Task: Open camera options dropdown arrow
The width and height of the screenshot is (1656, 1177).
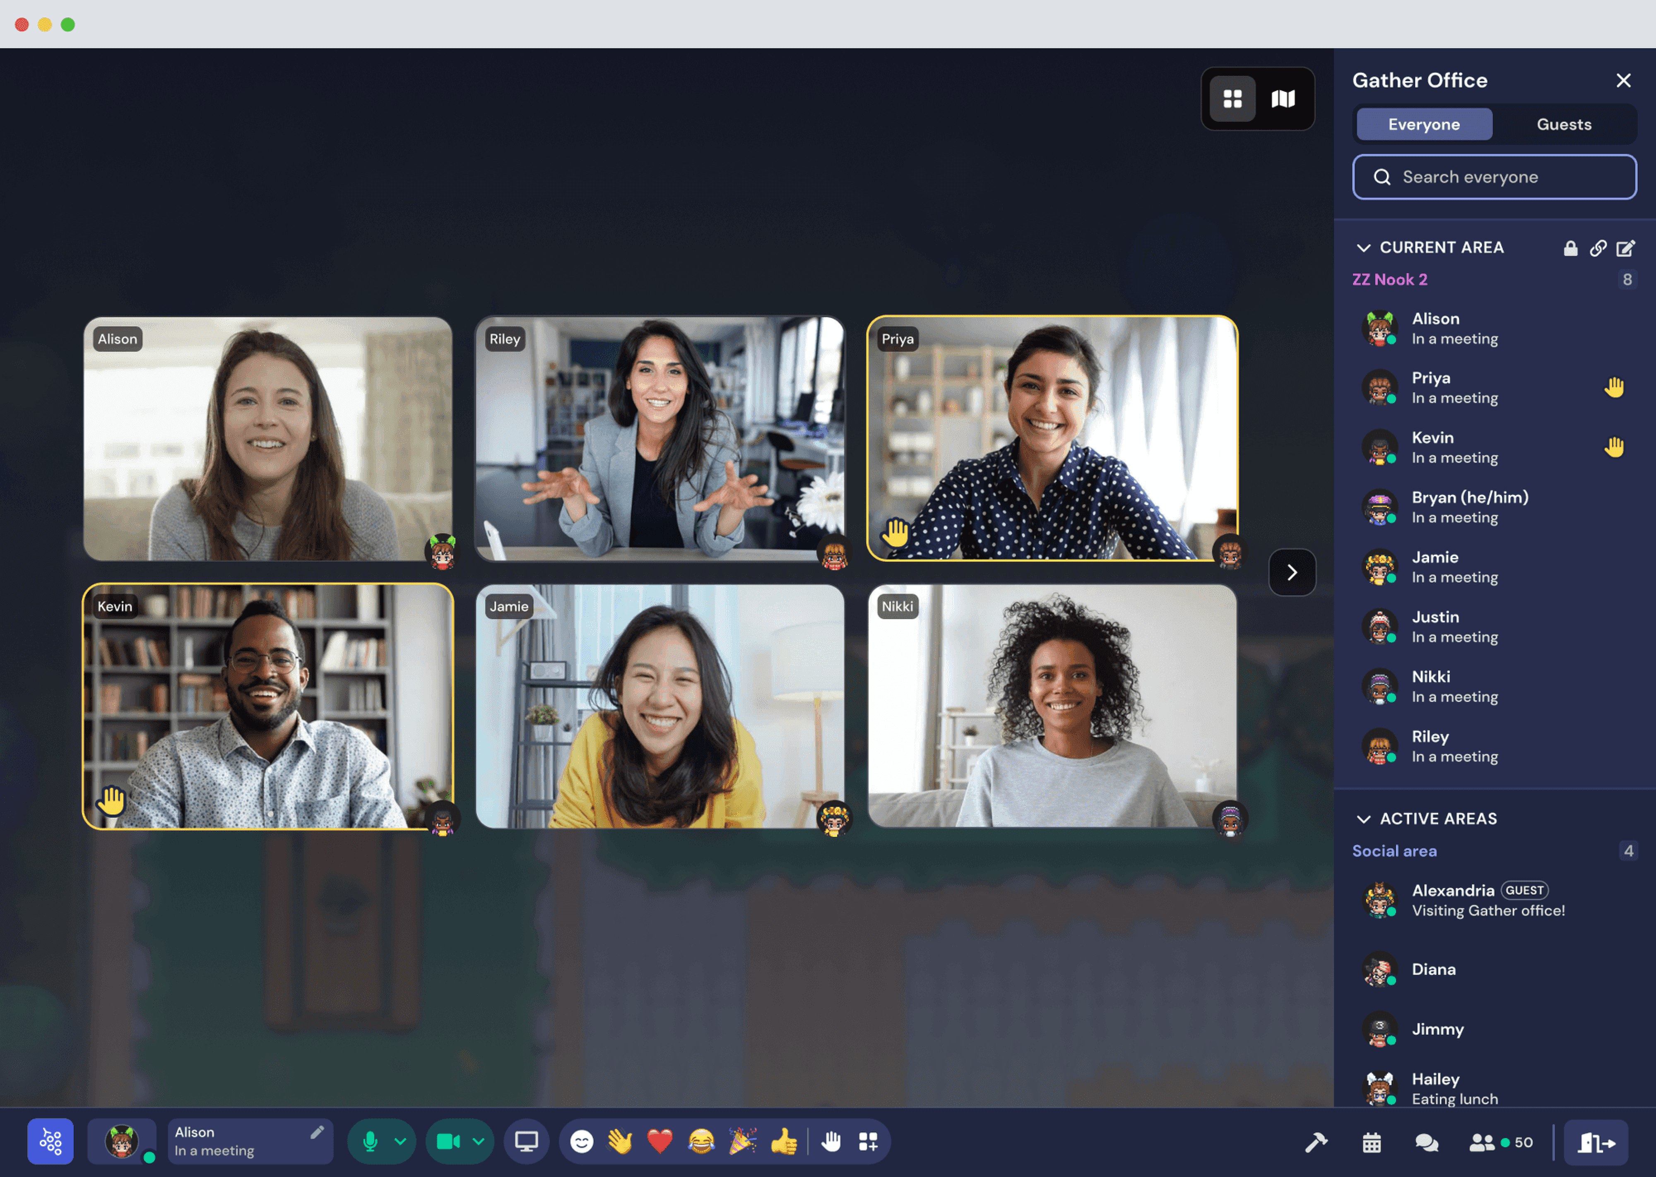Action: 479,1141
